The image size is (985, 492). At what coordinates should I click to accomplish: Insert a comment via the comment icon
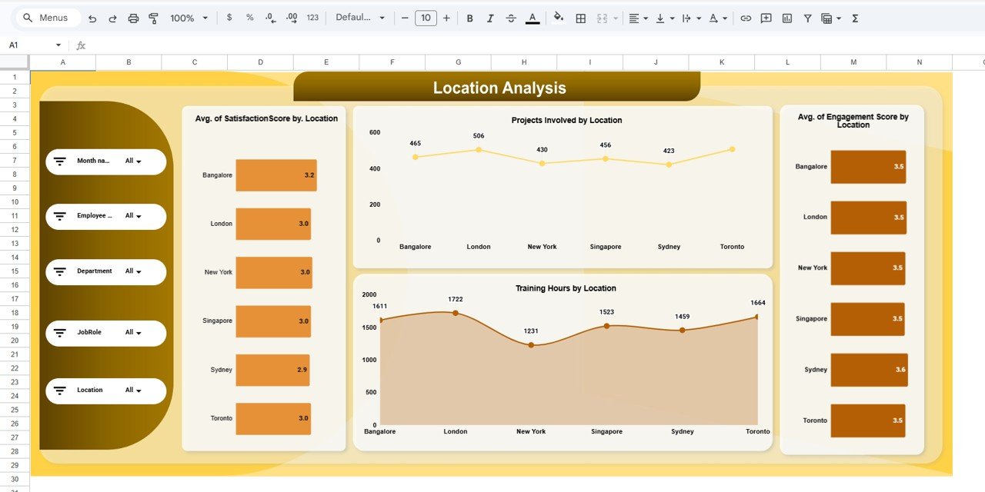click(765, 17)
